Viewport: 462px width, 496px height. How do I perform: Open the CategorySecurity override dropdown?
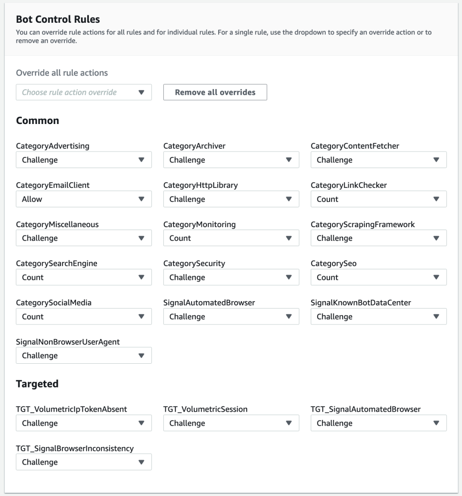[231, 278]
